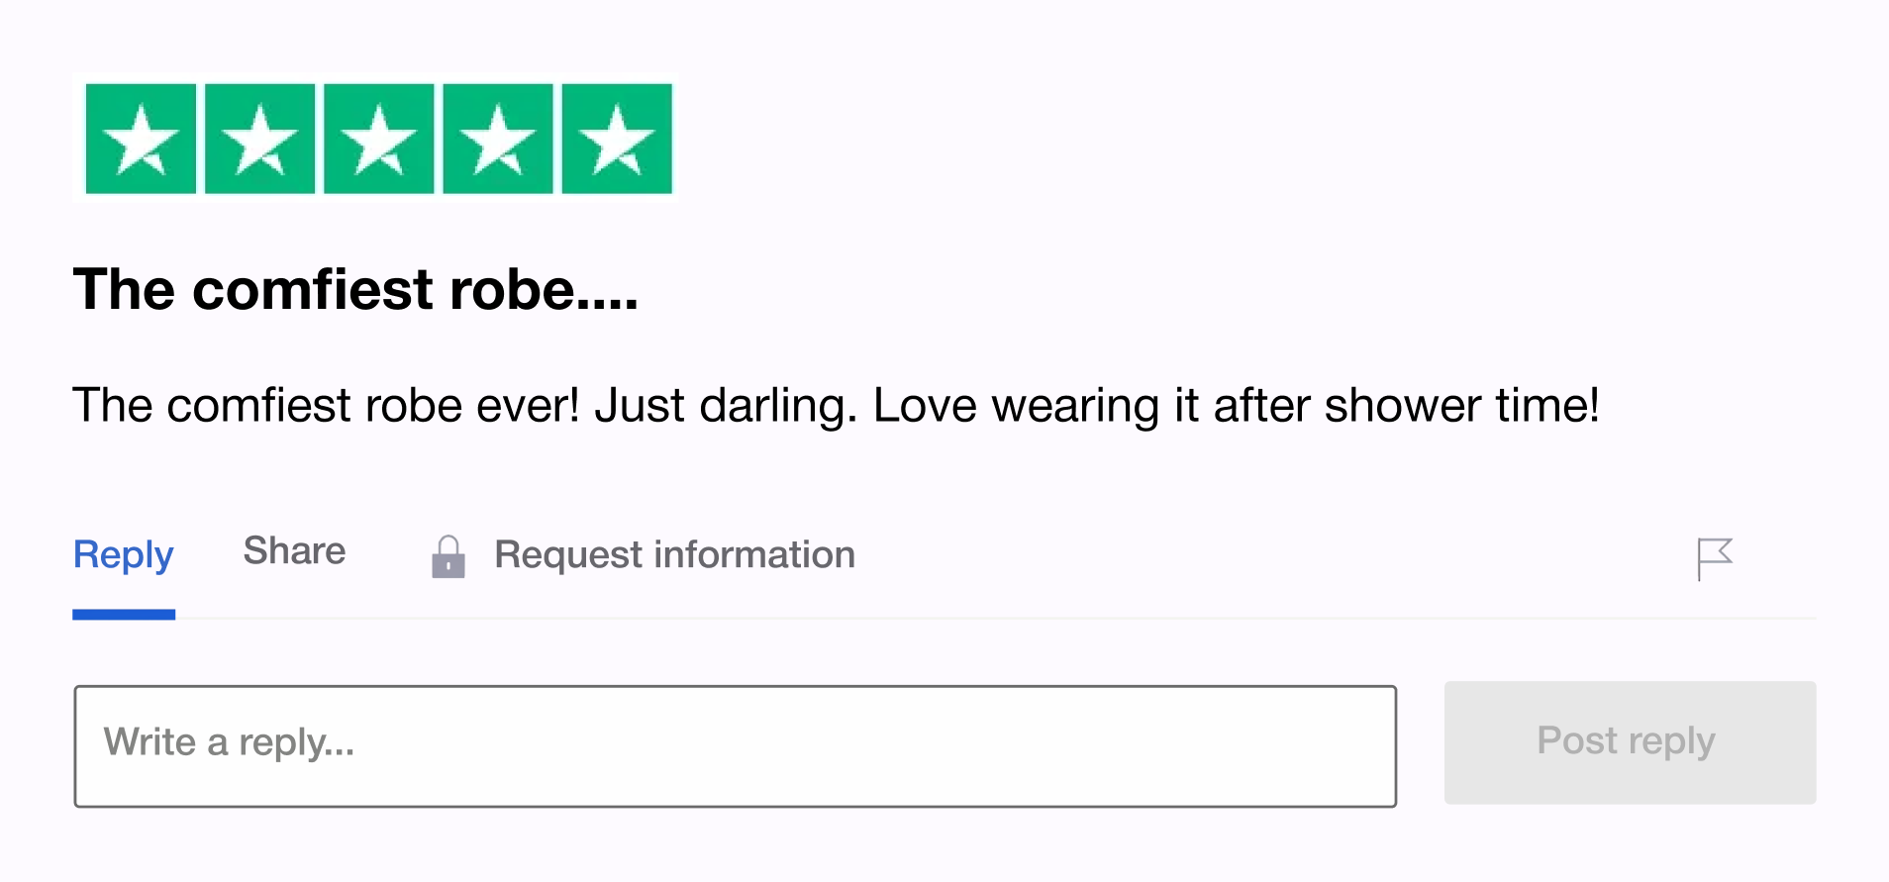This screenshot has width=1889, height=882.
Task: Select the first green star
Action: pos(141,139)
